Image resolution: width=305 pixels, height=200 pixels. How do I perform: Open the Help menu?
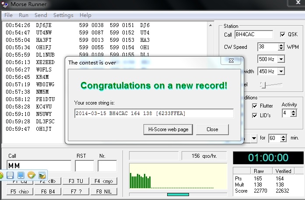click(85, 15)
